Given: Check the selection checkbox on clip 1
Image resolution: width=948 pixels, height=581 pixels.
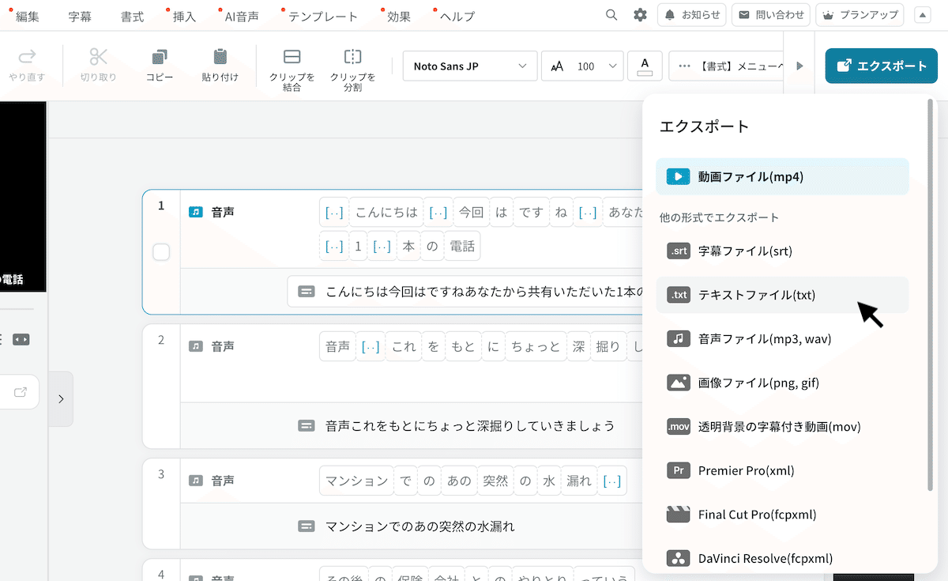Looking at the screenshot, I should click(x=160, y=252).
